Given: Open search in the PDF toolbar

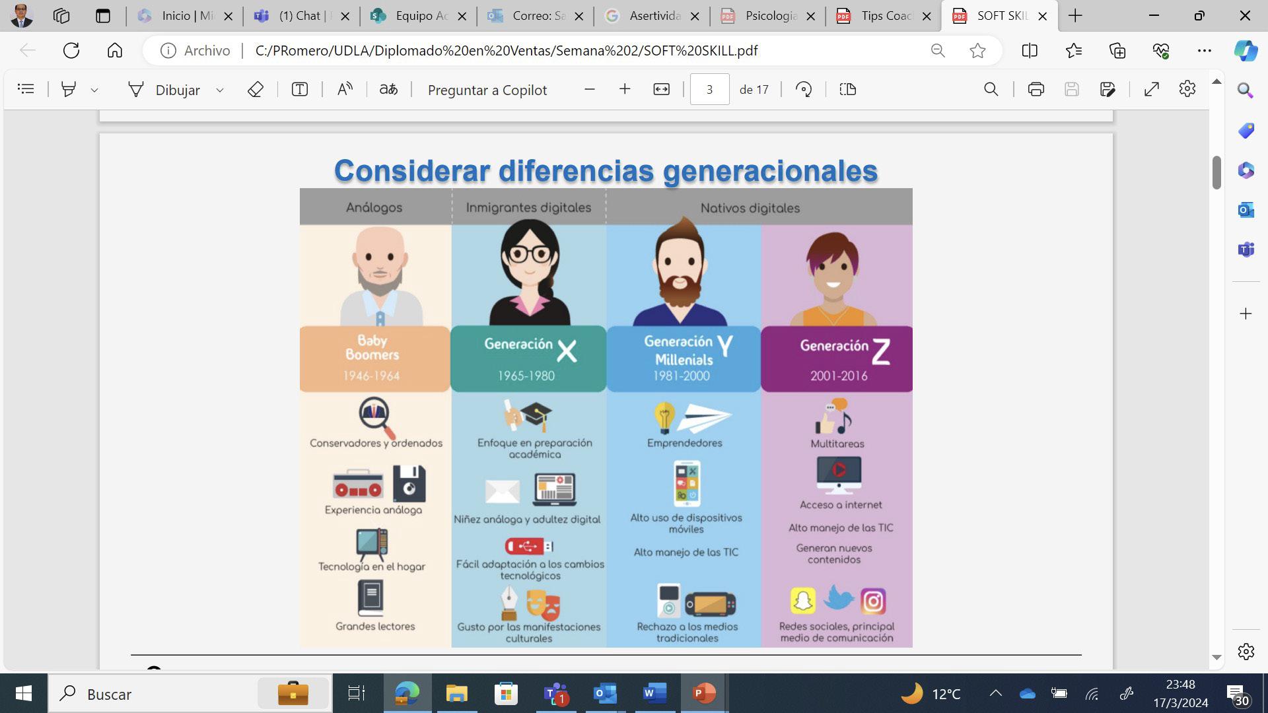Looking at the screenshot, I should coord(991,89).
